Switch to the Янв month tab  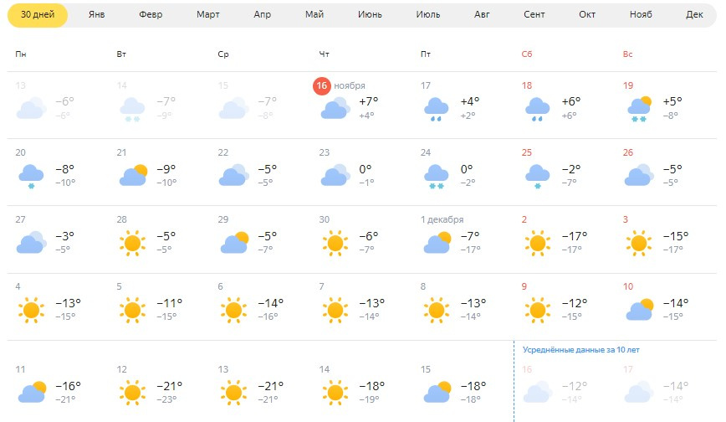[97, 15]
